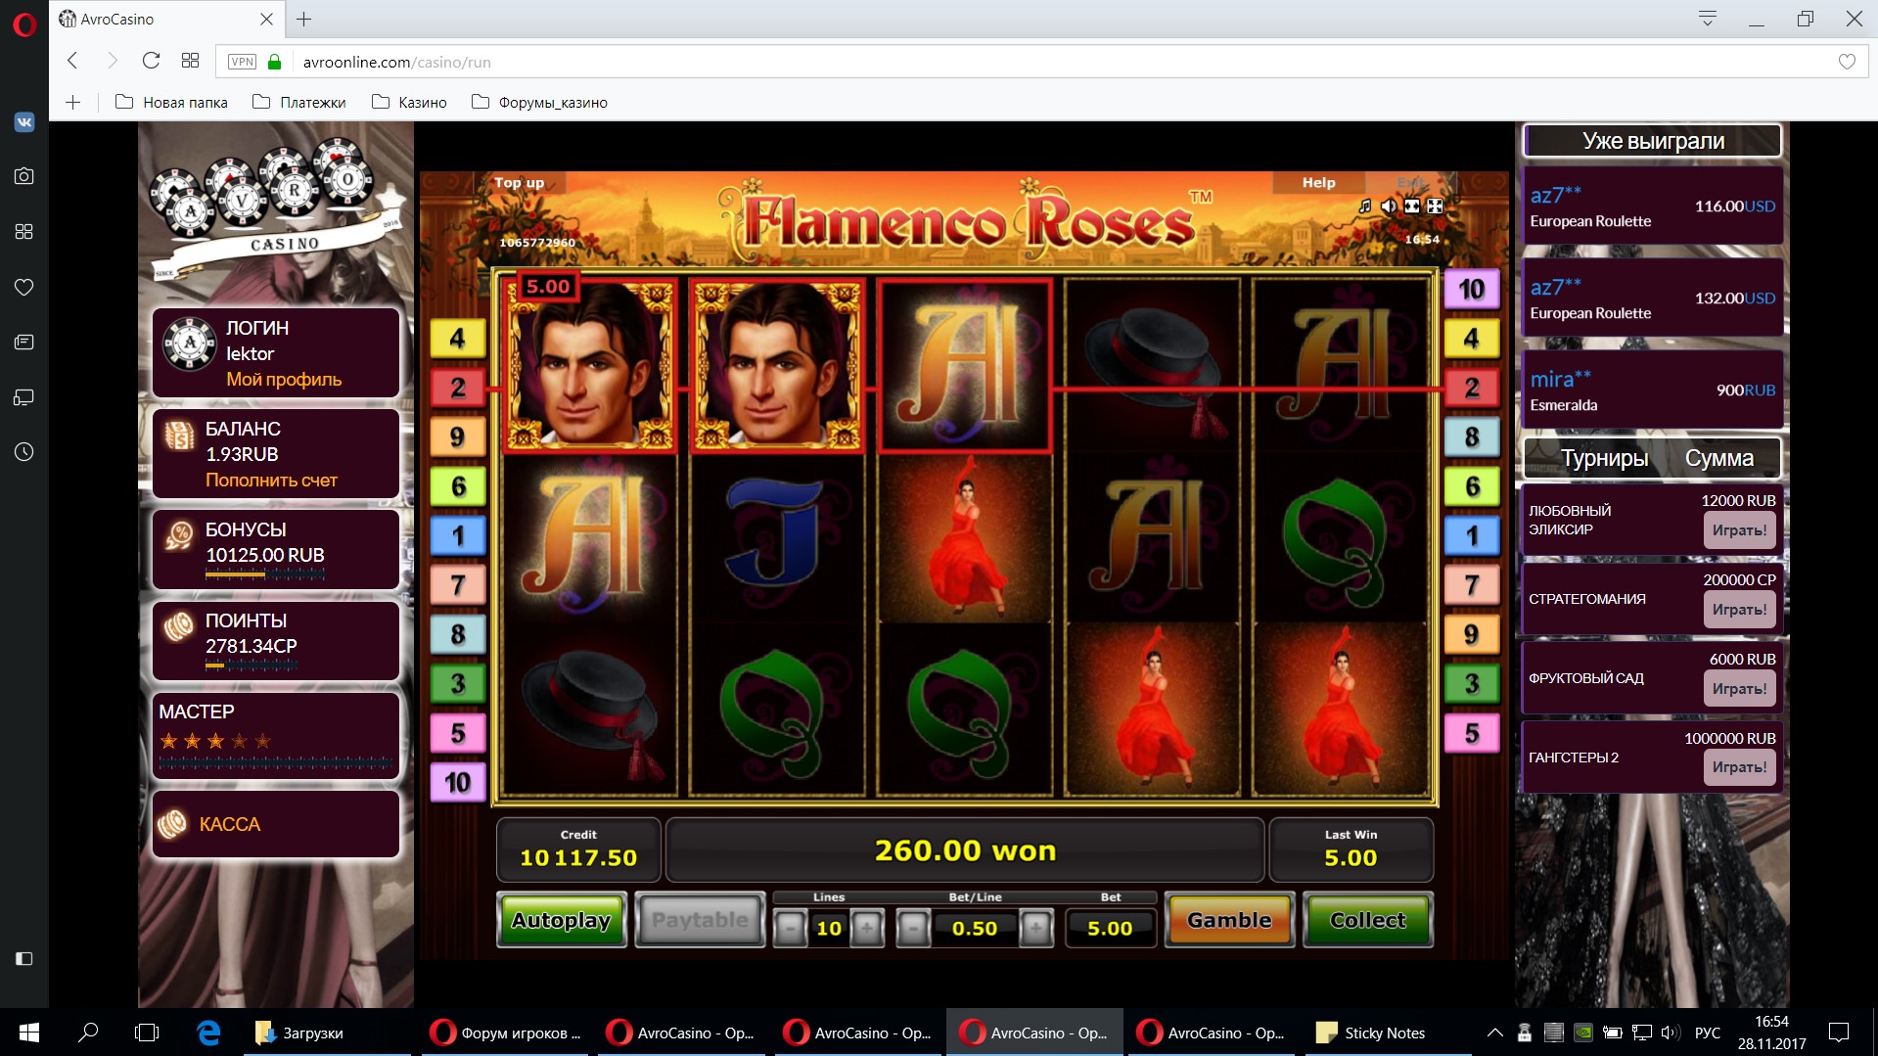Open the game Help menu
Screen dimensions: 1878x1056
tap(1318, 182)
